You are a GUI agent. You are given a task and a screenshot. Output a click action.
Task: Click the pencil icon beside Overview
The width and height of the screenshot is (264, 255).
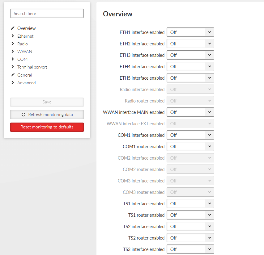(13, 28)
